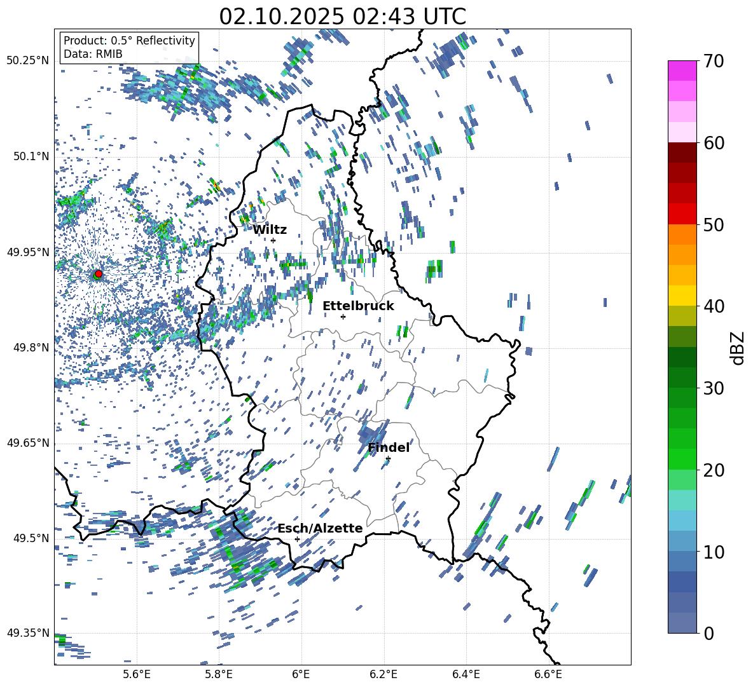This screenshot has height=687, width=753.
Task: Click the 'Product: 0.5° Reflectivity' text
Action: click(x=129, y=40)
